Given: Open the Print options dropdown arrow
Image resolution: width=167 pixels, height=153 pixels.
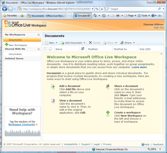Looking at the screenshot, I should (x=122, y=16).
